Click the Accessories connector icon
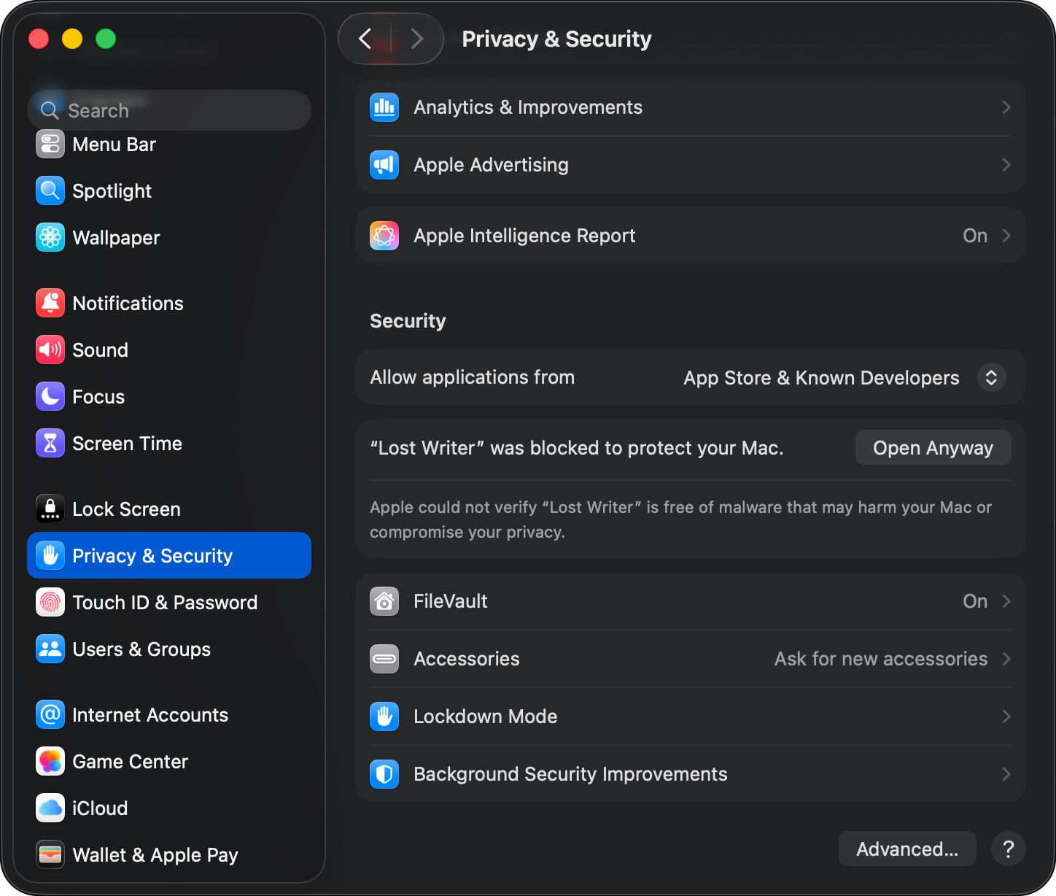The image size is (1056, 896). click(384, 659)
